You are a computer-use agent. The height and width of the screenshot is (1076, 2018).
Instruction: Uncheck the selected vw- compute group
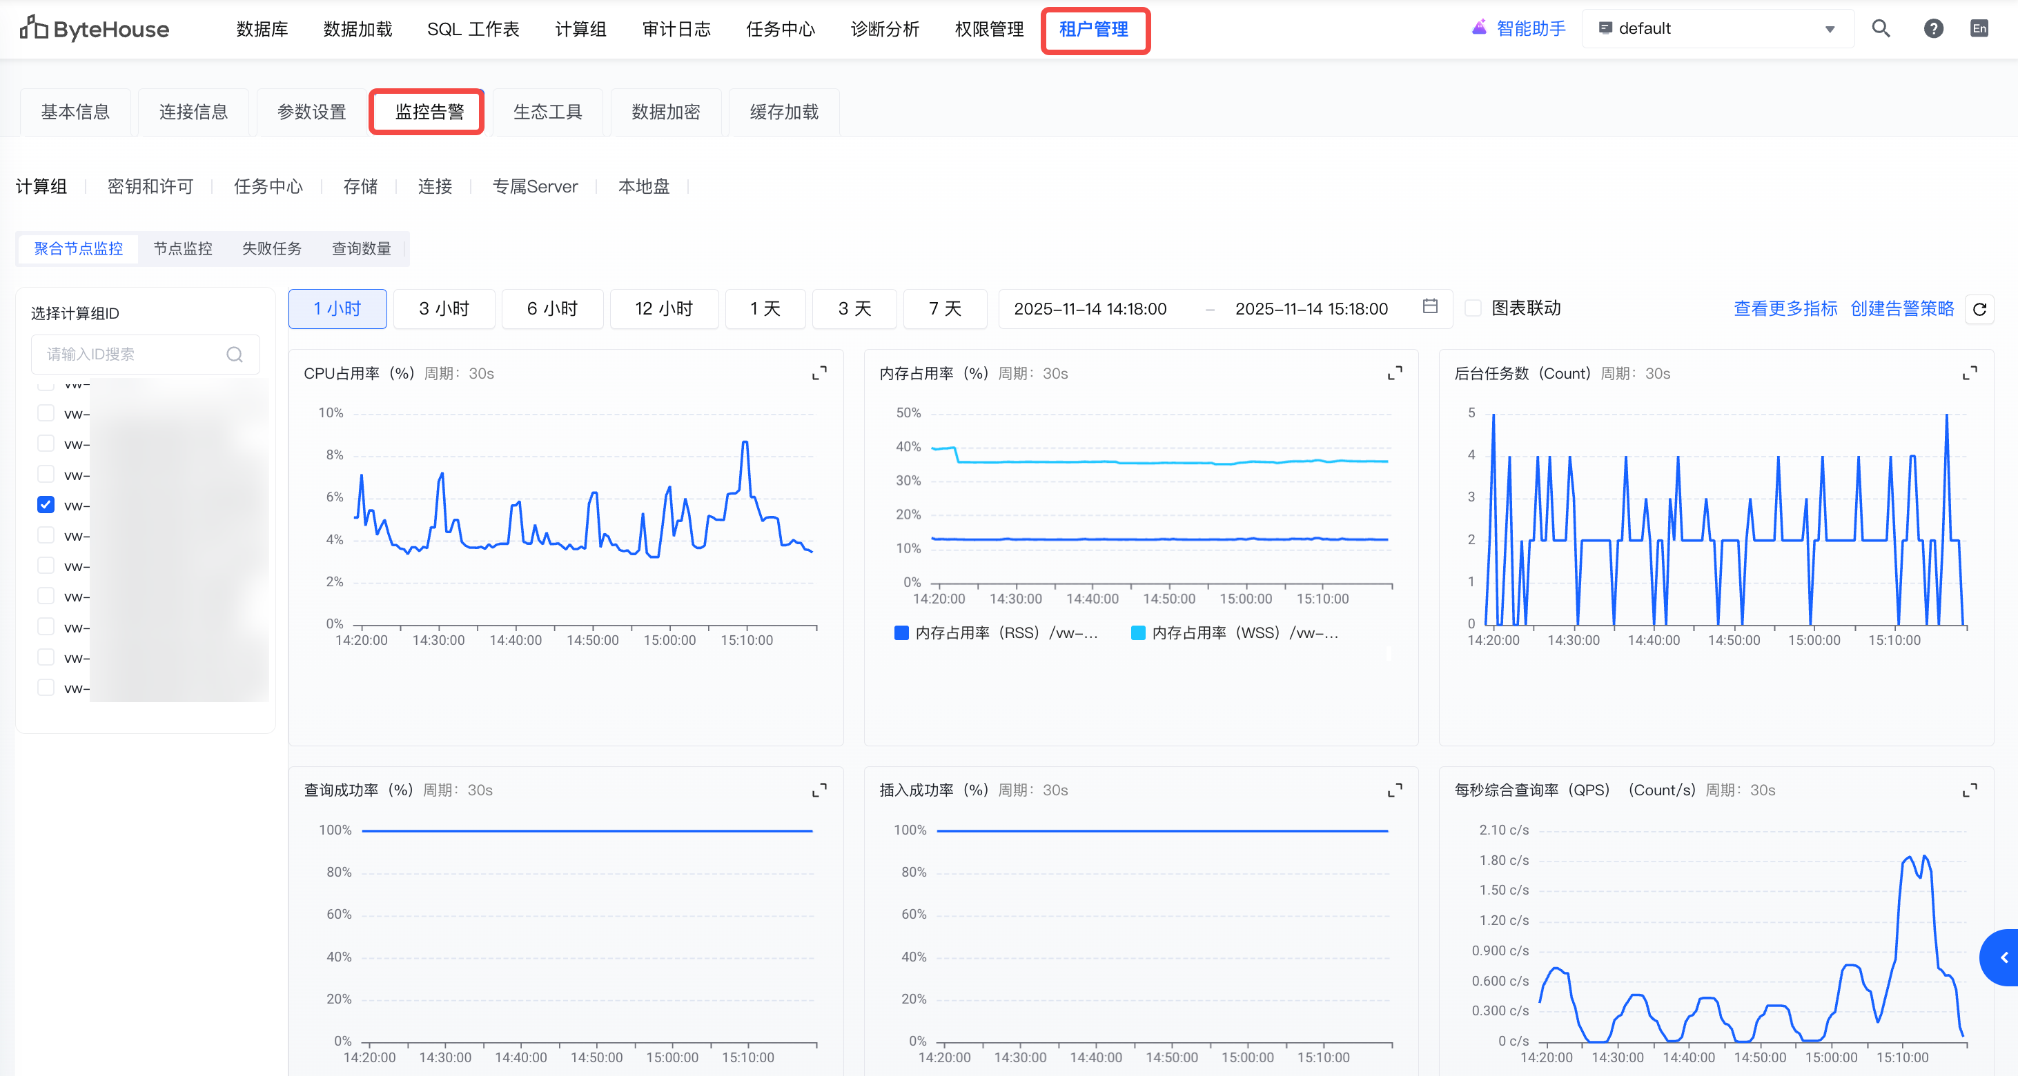[x=46, y=505]
